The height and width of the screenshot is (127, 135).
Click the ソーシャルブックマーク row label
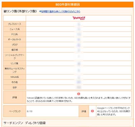point(15,57)
